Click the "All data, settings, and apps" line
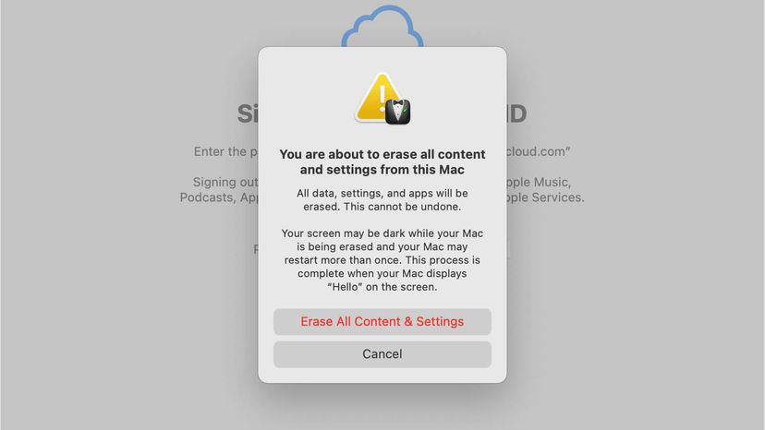Viewport: 765px width, 430px height. [382, 193]
